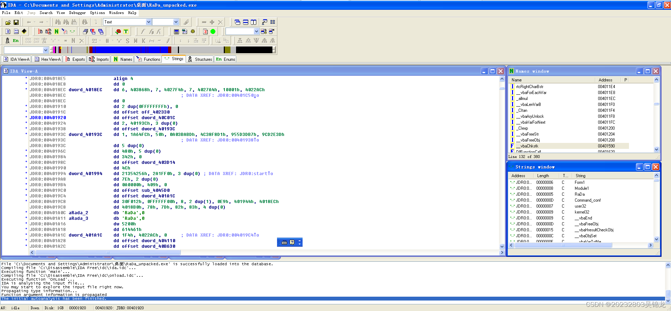This screenshot has width=671, height=311.
Task: Click the windows list icon right of tile icons
Action: [x=273, y=22]
